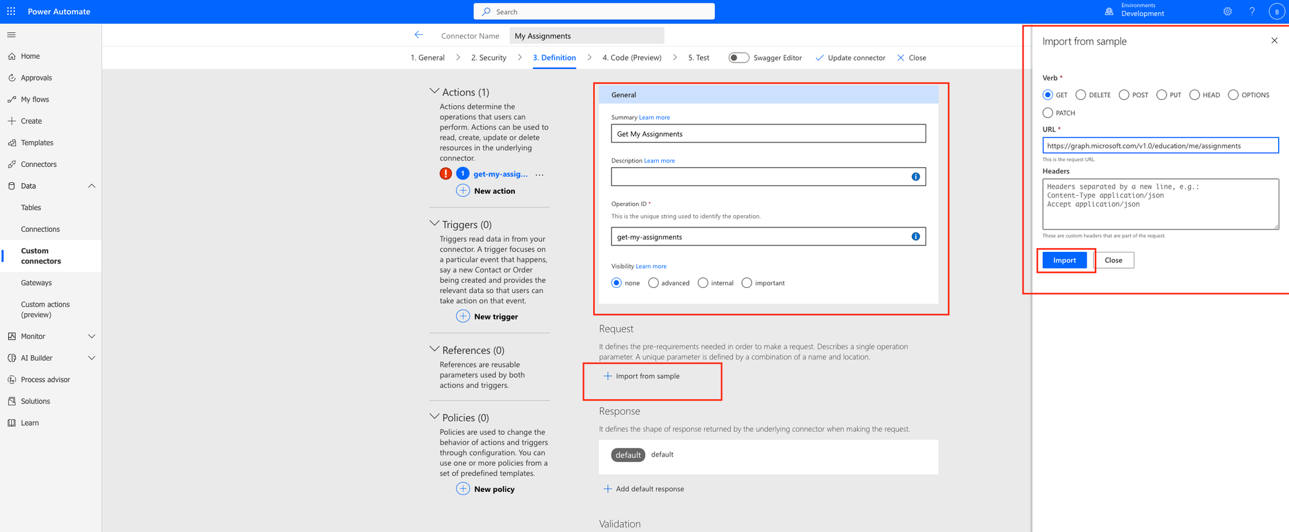Open the settings gear icon
Image resolution: width=1289 pixels, height=532 pixels.
click(x=1228, y=12)
